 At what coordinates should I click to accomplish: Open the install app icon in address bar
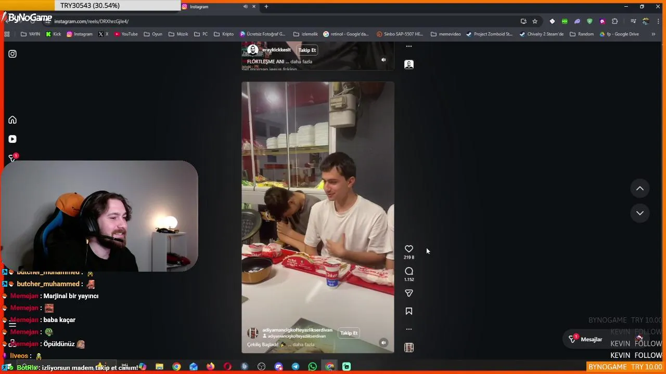523,21
